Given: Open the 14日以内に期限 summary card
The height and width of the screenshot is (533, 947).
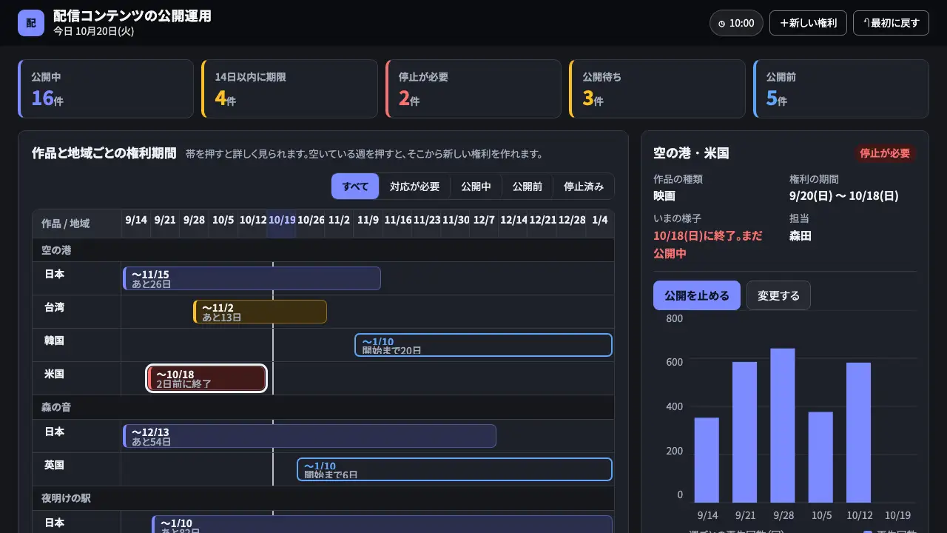Looking at the screenshot, I should (289, 89).
